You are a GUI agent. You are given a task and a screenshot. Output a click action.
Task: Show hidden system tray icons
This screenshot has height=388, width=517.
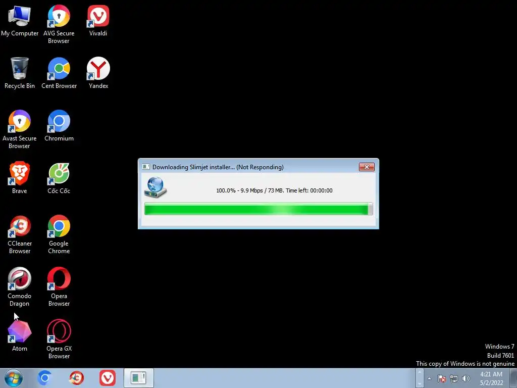[429, 378]
